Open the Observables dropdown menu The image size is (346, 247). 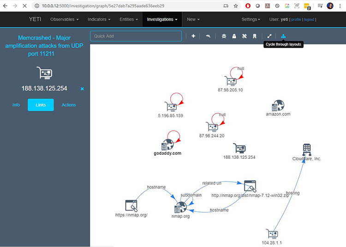65,19
